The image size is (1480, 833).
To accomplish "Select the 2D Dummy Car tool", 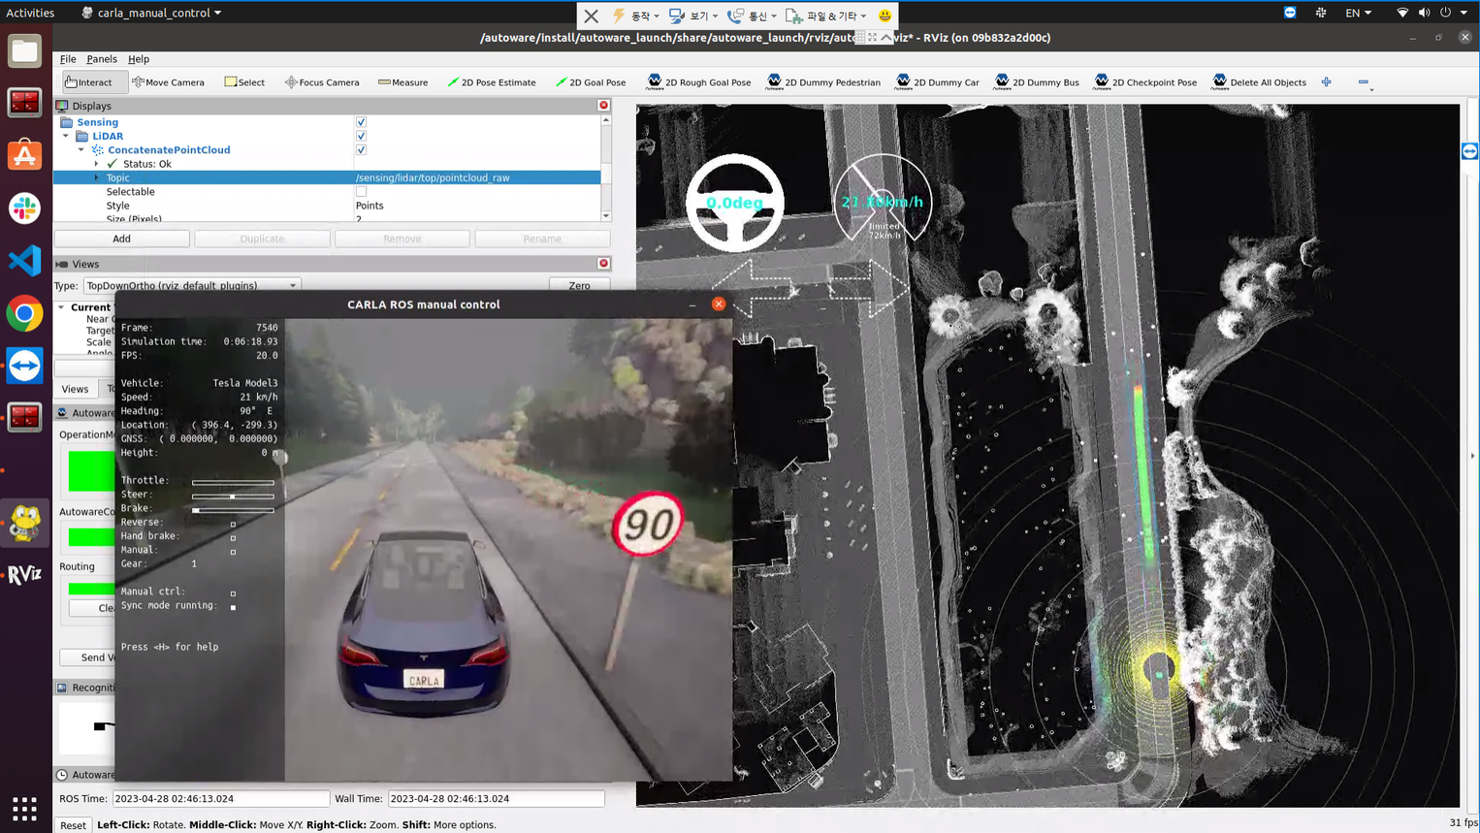I will tap(938, 82).
